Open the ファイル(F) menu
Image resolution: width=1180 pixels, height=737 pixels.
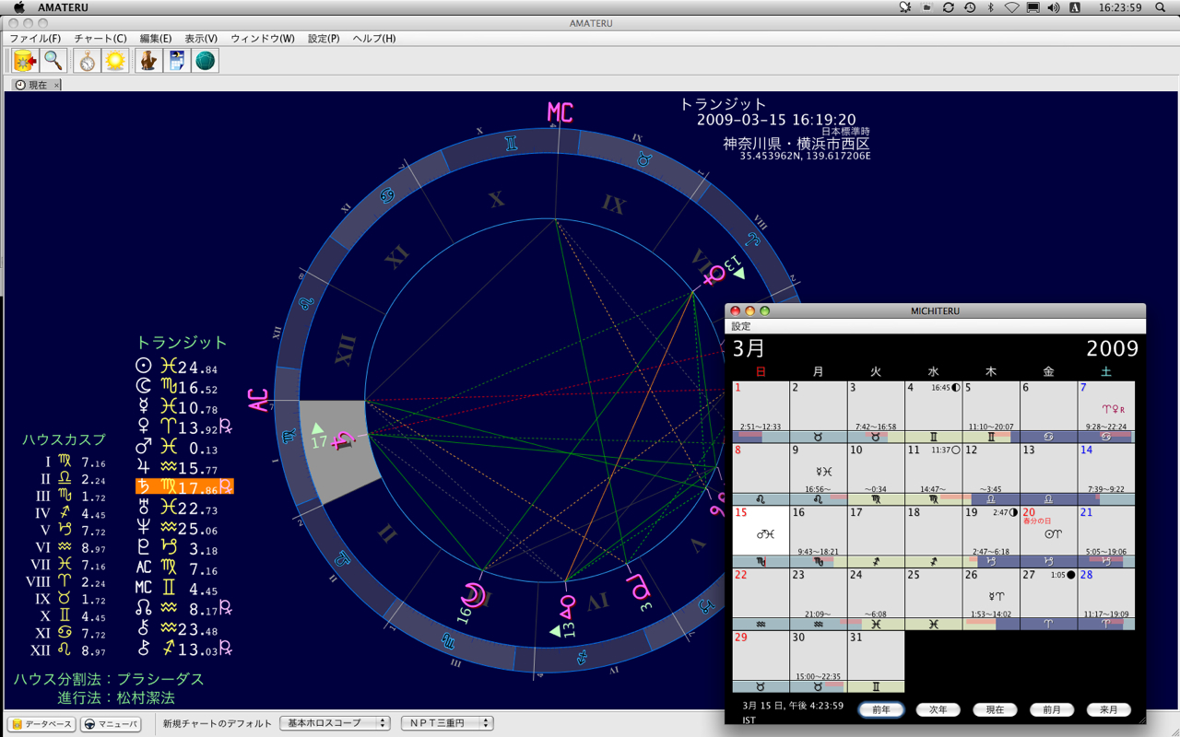click(35, 39)
